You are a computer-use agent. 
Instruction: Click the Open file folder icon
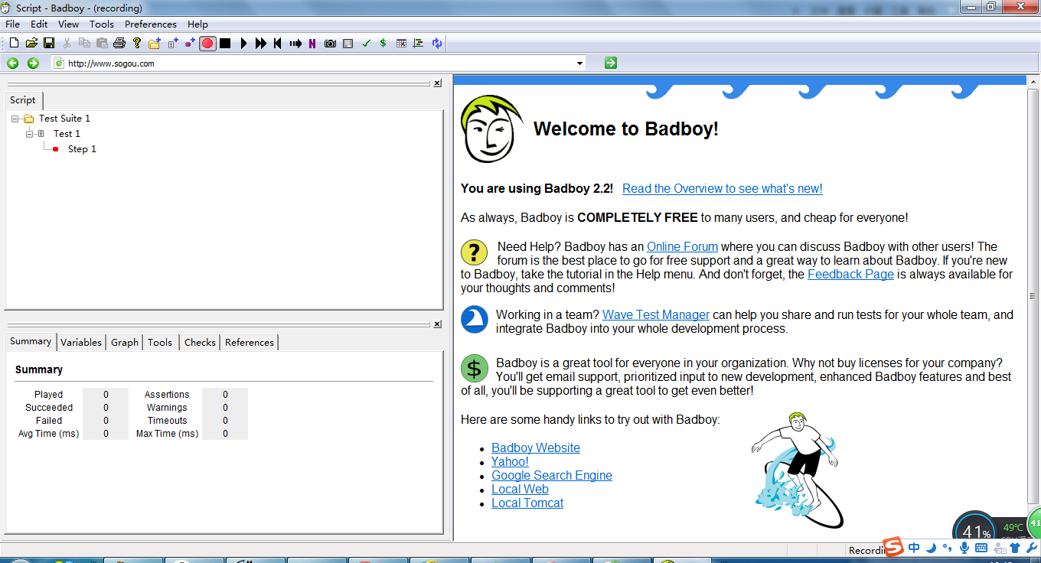pyautogui.click(x=31, y=44)
